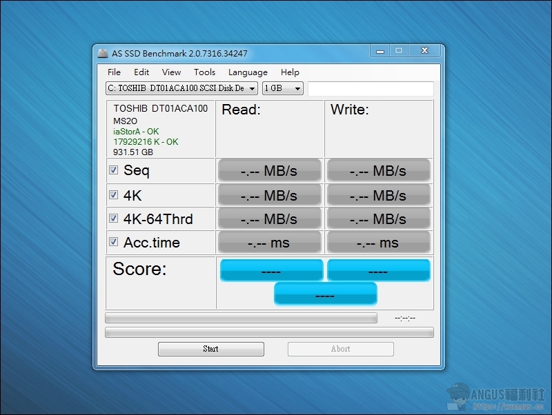Click the empty text field beside size dropdown
The height and width of the screenshot is (415, 552).
(x=371, y=88)
